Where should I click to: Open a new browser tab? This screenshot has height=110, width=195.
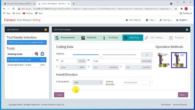(x=74, y=4)
